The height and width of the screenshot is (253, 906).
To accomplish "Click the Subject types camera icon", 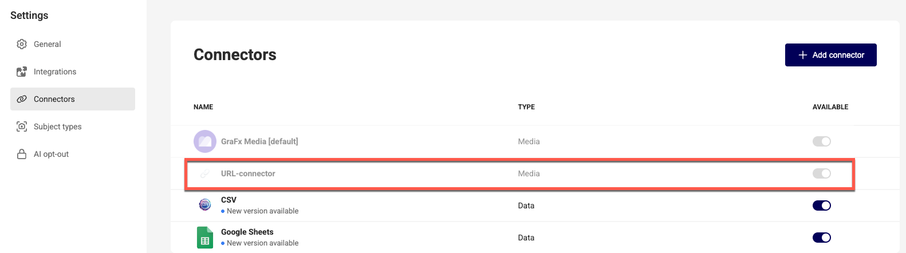I will [x=22, y=126].
